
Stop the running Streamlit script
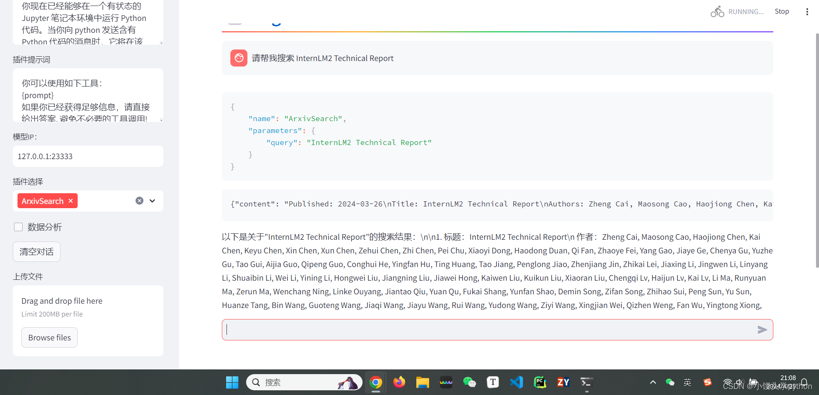tap(782, 12)
